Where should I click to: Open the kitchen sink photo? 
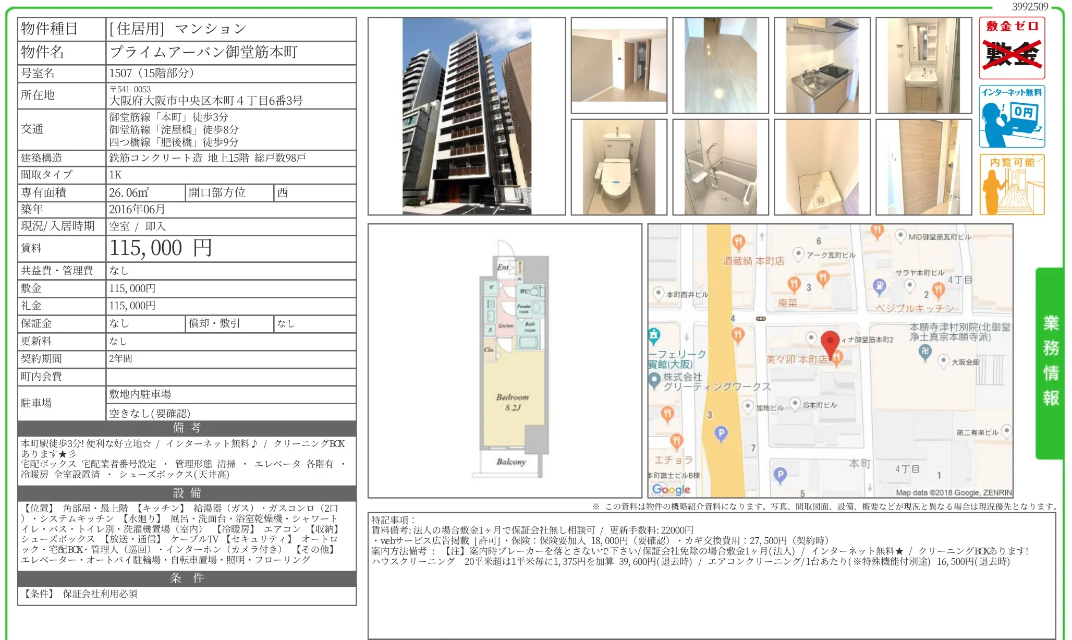click(822, 64)
